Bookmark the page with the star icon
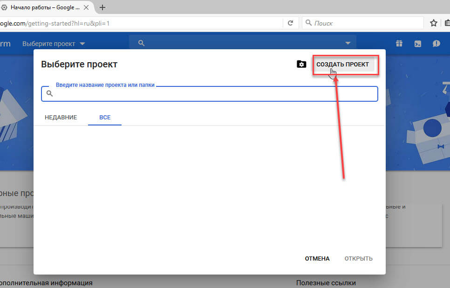The width and height of the screenshot is (450, 288). [433, 23]
